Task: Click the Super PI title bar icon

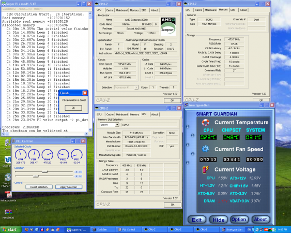Action: tap(4, 4)
